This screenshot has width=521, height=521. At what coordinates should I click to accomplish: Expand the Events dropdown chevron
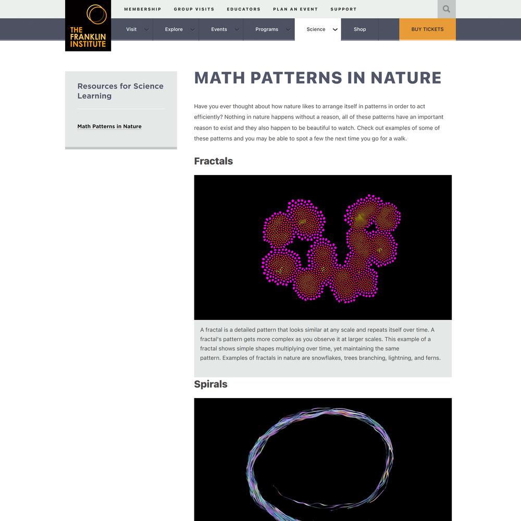click(x=237, y=30)
